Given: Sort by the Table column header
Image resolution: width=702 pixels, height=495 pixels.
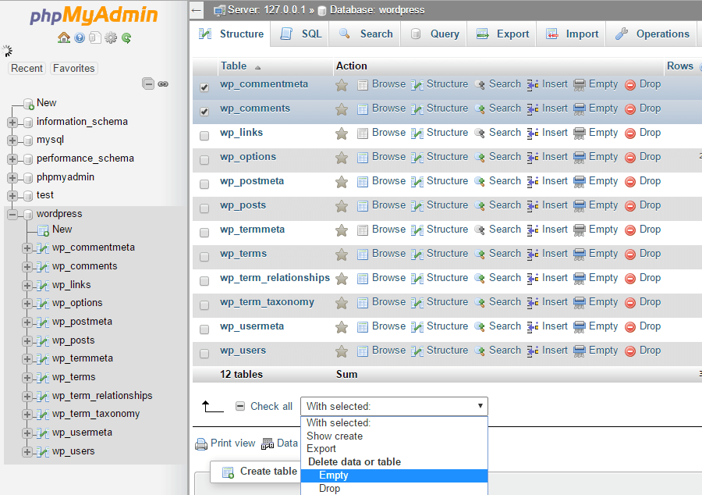Looking at the screenshot, I should (x=233, y=66).
